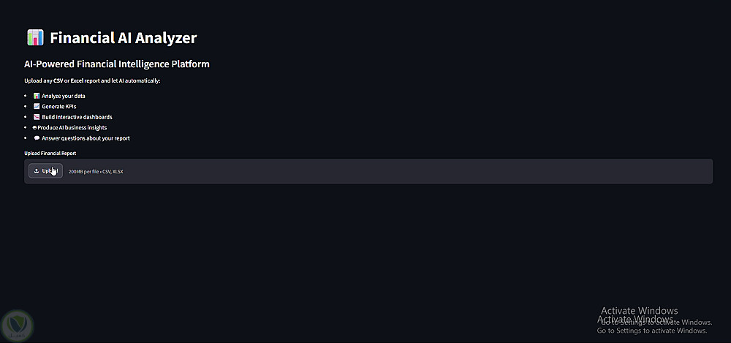
Task: Click the trend icon before Build interactive dashboards
Action: pyautogui.click(x=37, y=117)
